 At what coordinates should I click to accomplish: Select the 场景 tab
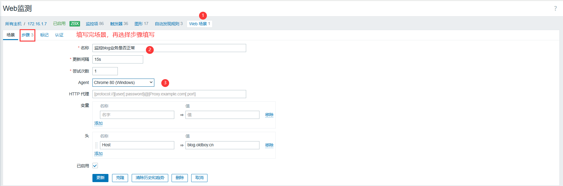(11, 35)
